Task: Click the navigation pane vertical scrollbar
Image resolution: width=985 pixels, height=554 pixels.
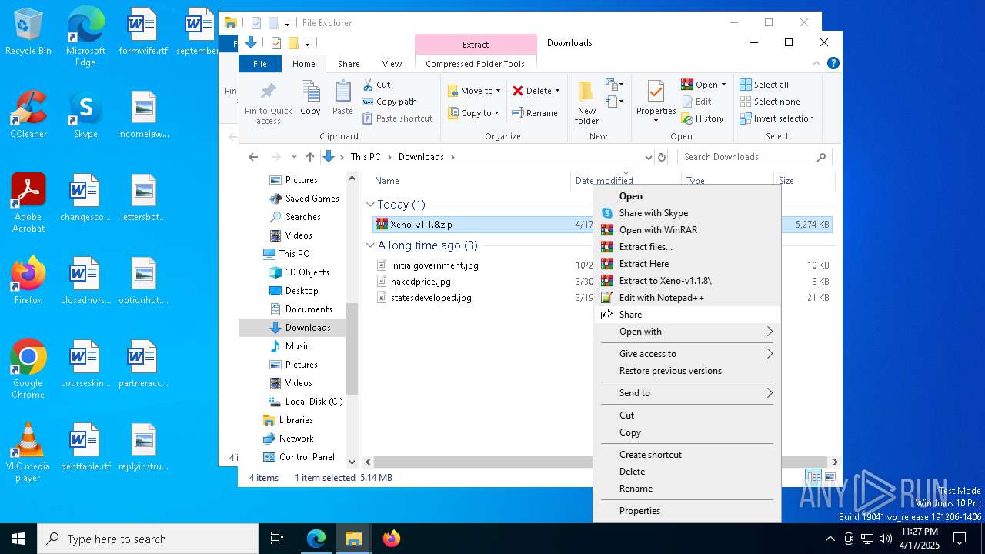Action: tap(352, 349)
